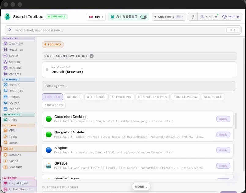Open Account menu
Screen dimensions: 246x193
point(209,16)
